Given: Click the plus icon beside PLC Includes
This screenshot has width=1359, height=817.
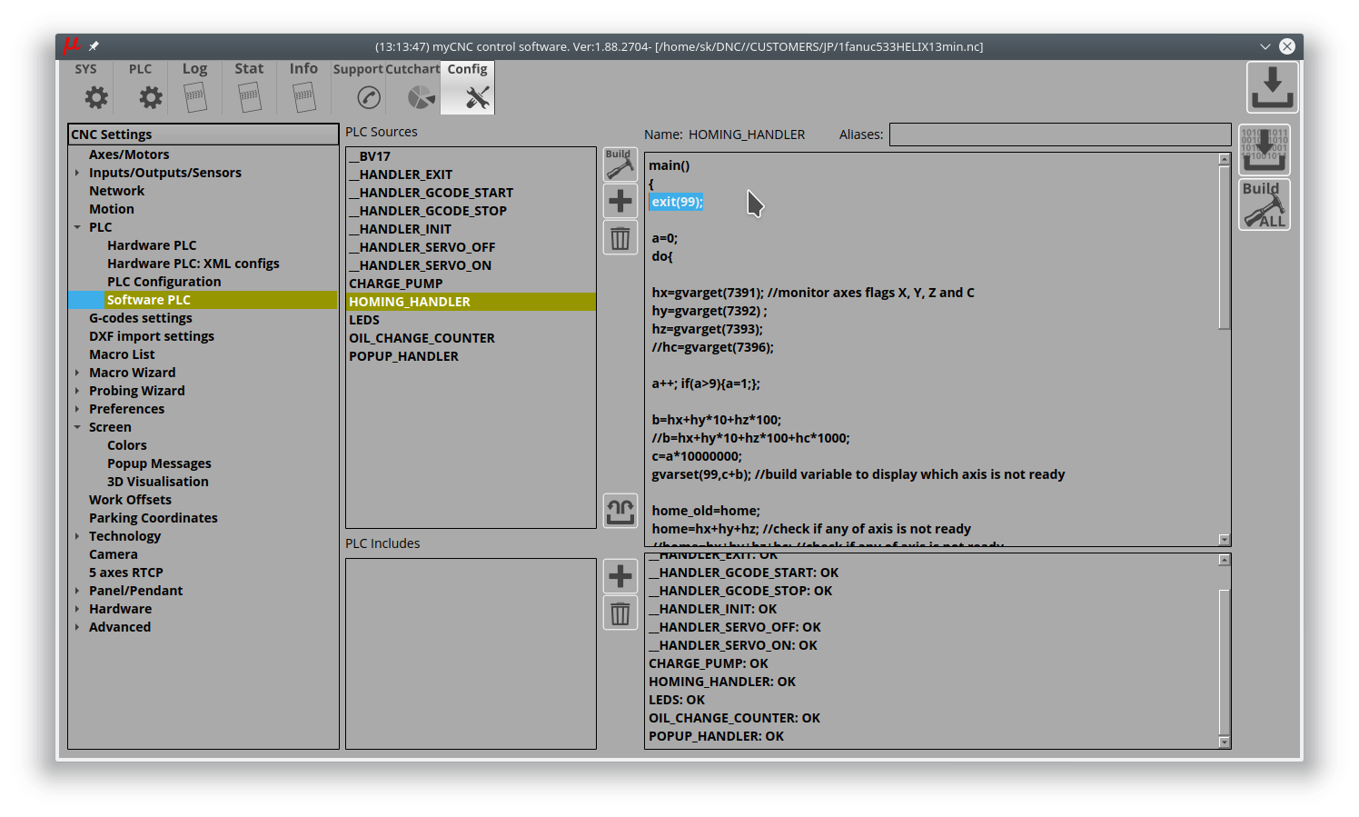Looking at the screenshot, I should tap(620, 576).
